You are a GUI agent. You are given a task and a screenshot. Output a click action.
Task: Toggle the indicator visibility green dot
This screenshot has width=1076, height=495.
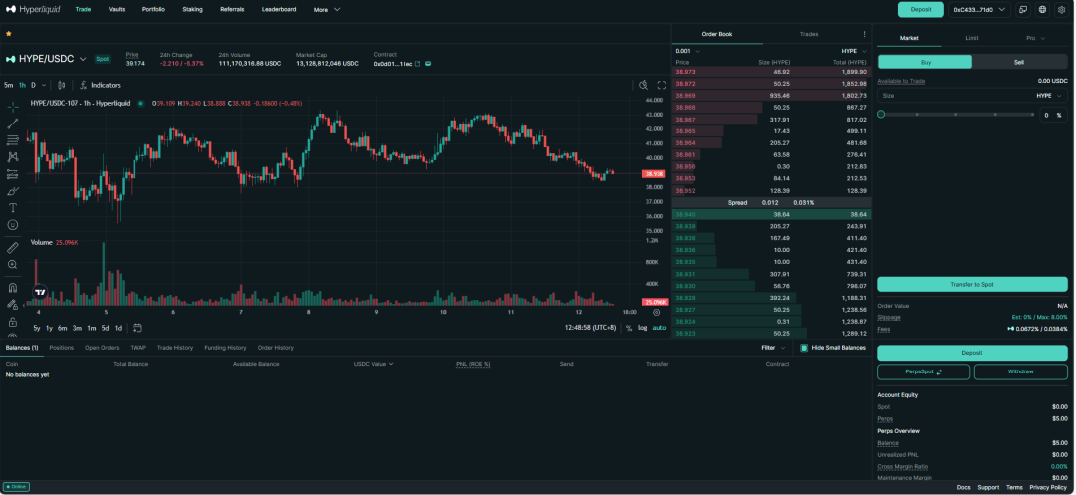tap(140, 103)
